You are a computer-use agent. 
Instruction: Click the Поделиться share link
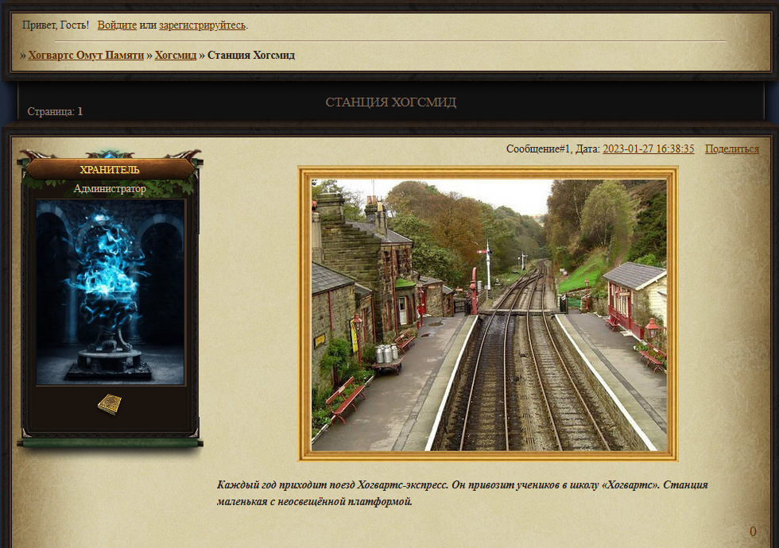coord(732,149)
